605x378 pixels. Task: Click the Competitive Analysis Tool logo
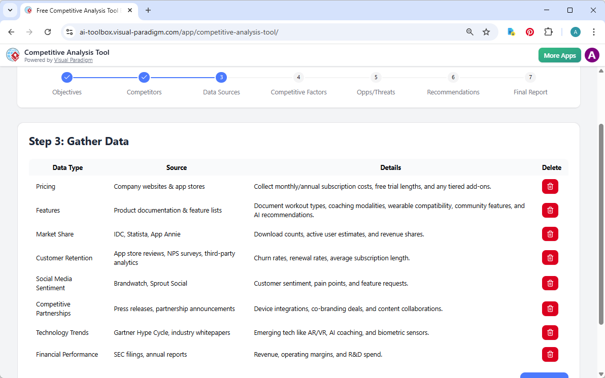click(x=13, y=55)
